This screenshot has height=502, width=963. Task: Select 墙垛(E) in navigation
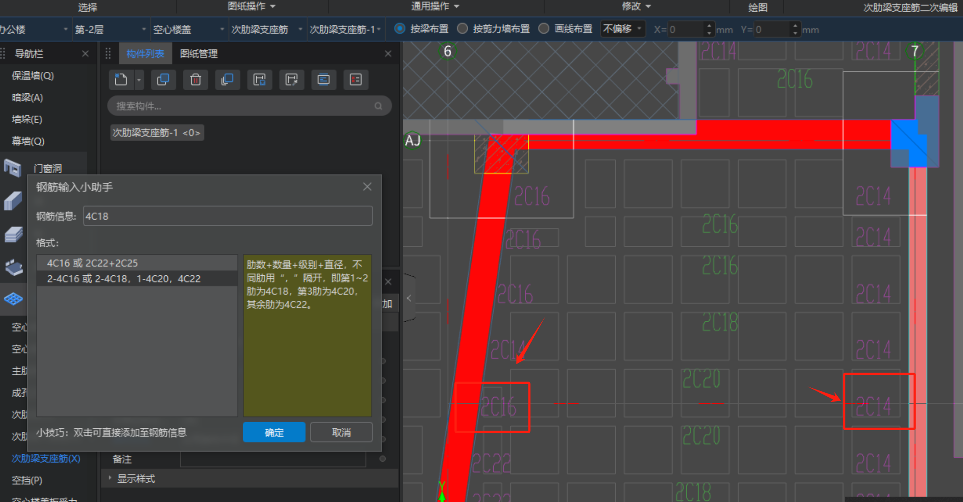[27, 120]
